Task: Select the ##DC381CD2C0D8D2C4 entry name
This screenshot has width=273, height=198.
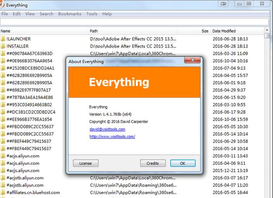Action: (x=31, y=112)
